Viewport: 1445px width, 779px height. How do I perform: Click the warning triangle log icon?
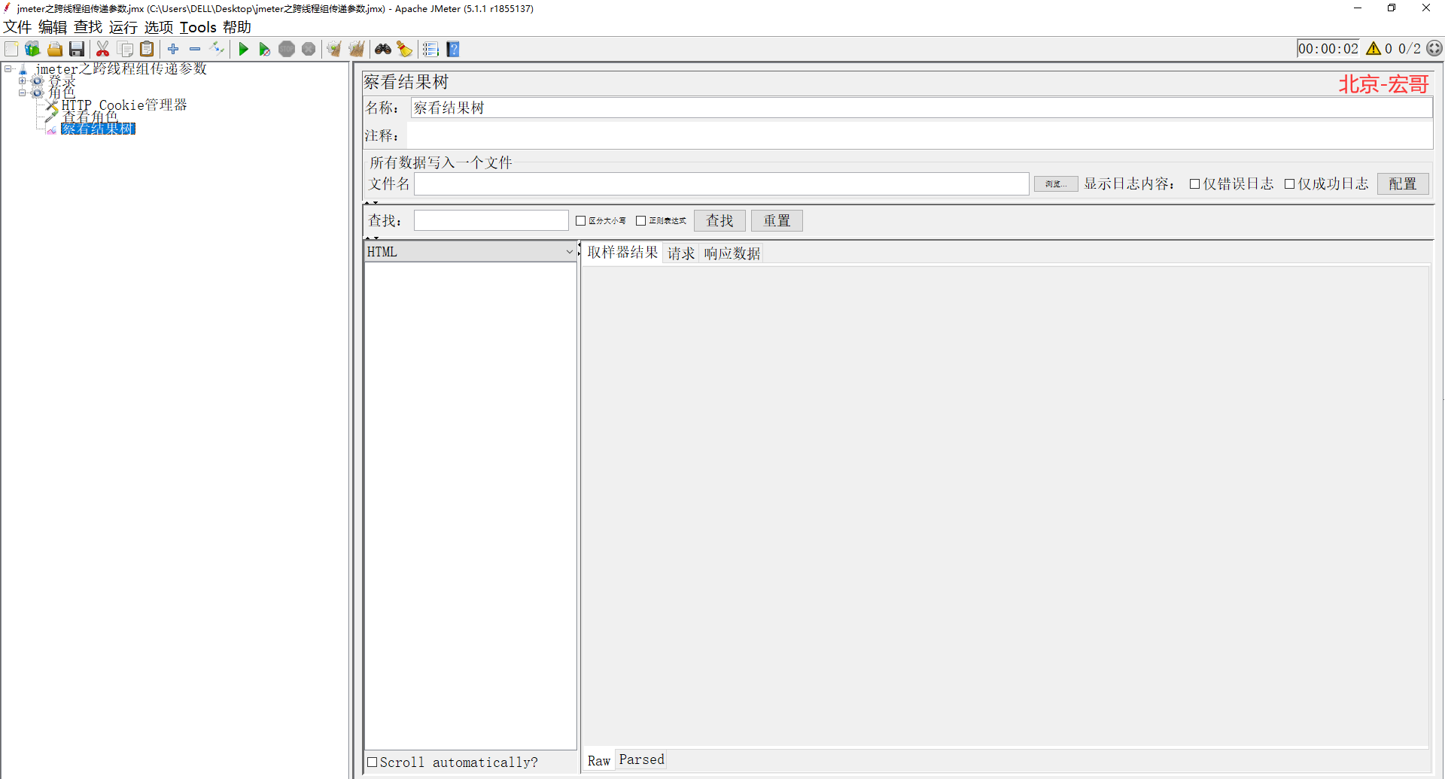1374,49
